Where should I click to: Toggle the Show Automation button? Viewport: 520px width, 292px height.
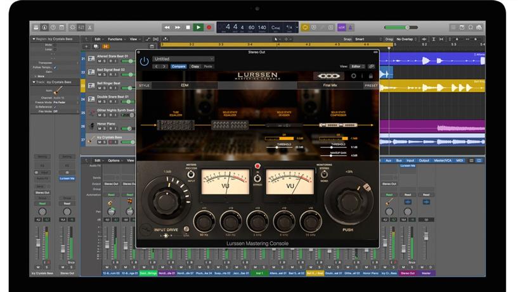(148, 39)
